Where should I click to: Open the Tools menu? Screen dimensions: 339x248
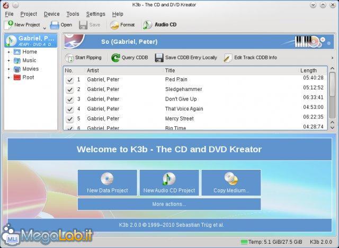point(73,14)
